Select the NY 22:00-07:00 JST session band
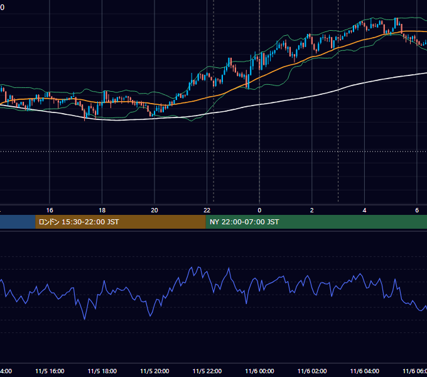The height and width of the screenshot is (377, 427). click(x=316, y=222)
